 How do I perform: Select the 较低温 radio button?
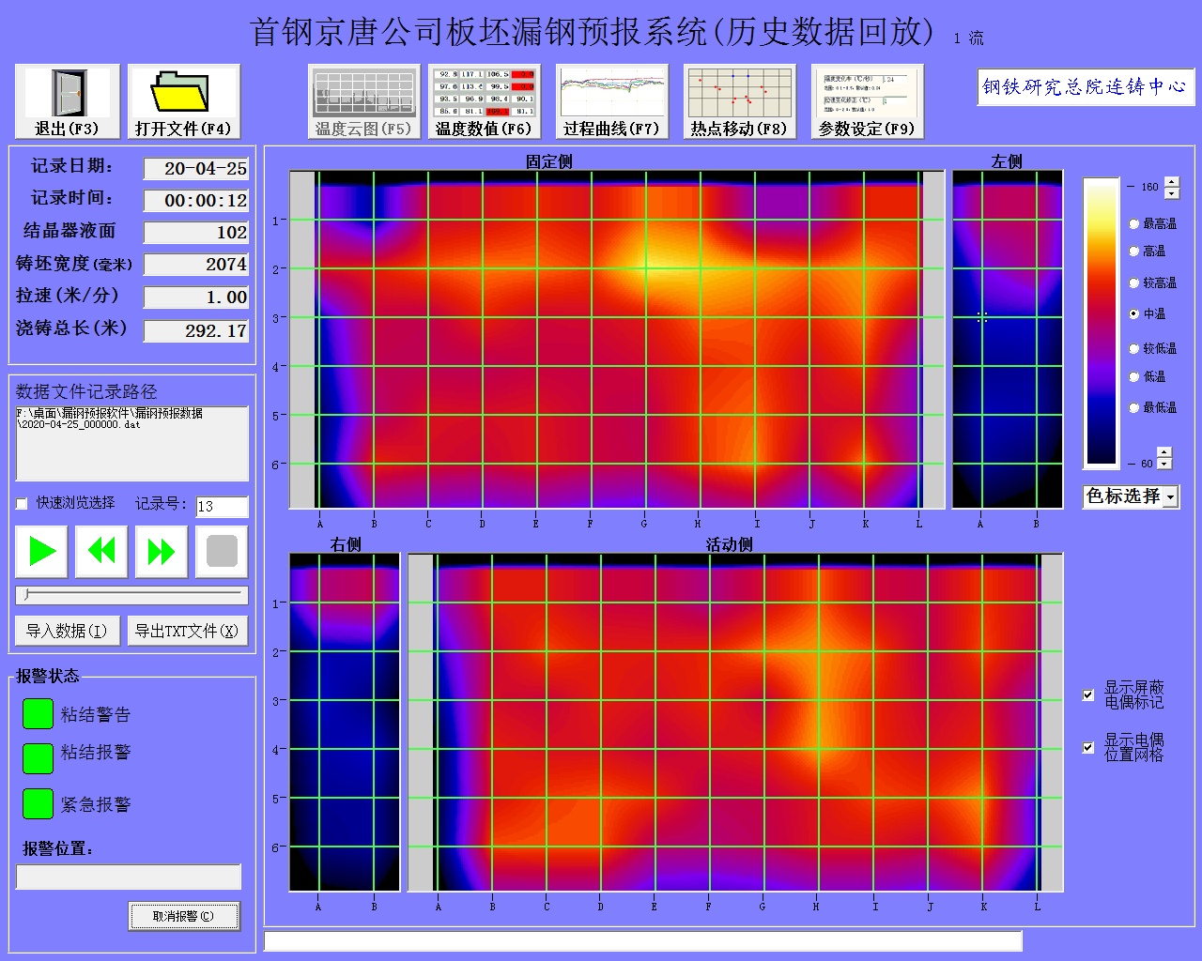click(1134, 349)
